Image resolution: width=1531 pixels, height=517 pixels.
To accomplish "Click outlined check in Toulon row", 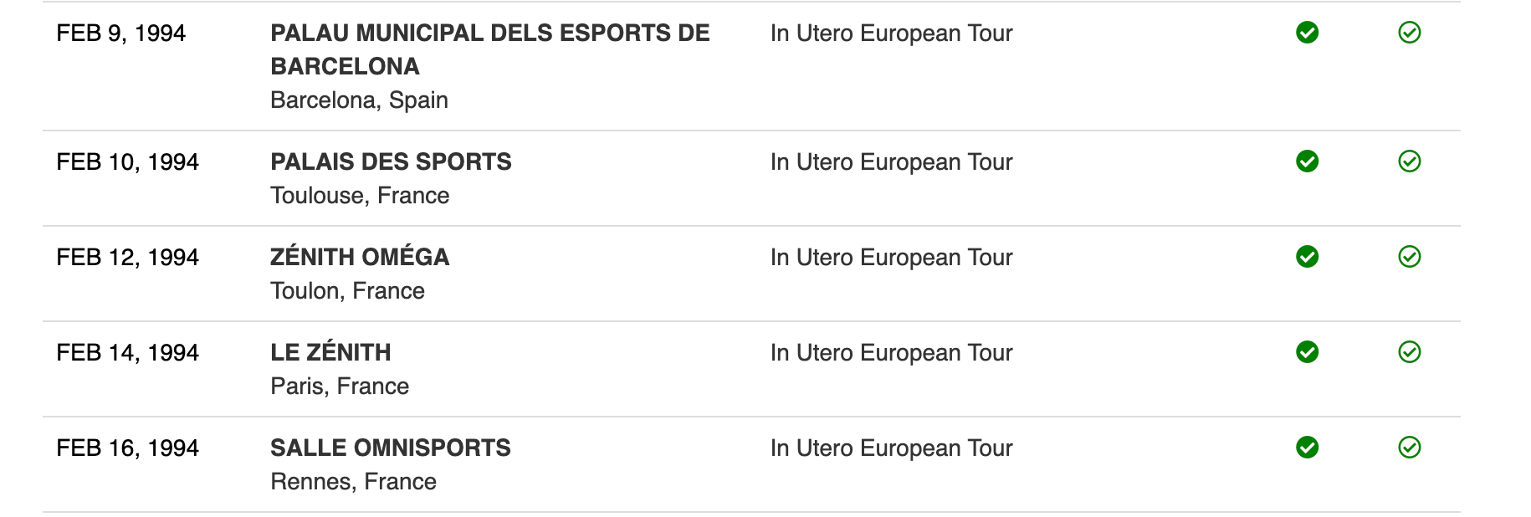I will (1409, 257).
